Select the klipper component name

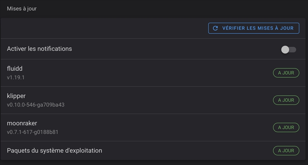[16, 96]
